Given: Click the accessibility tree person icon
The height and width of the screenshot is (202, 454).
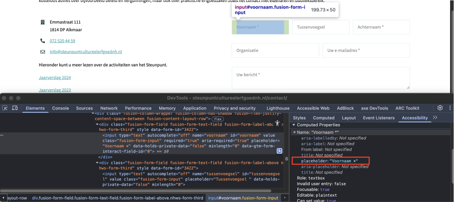Looking at the screenshot, I should [x=277, y=123].
